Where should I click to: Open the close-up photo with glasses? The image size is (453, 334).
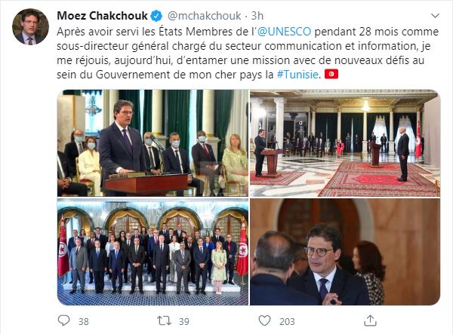(x=345, y=252)
